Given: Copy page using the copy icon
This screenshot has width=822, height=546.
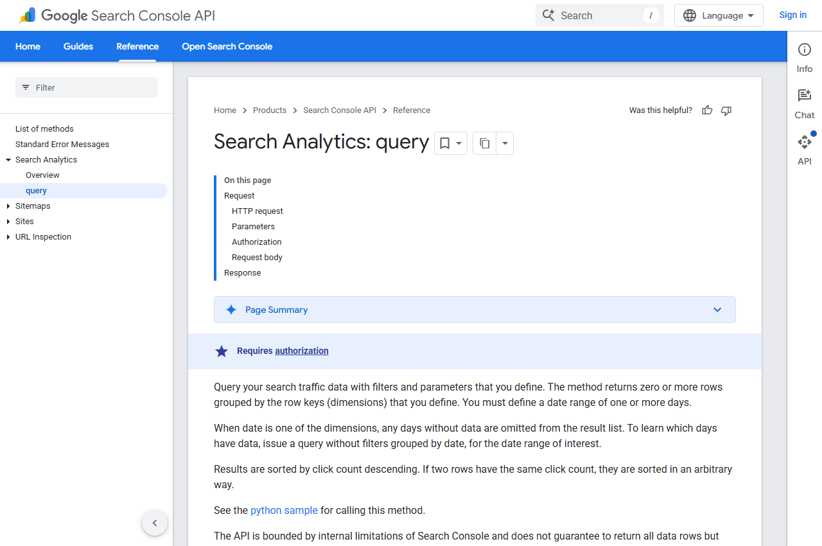Looking at the screenshot, I should pos(485,143).
